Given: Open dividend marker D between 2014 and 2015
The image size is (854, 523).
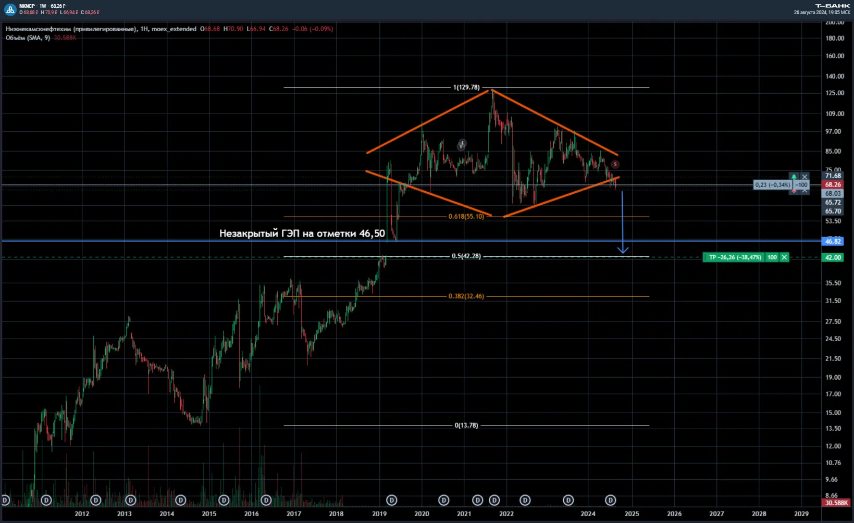Looking at the screenshot, I should (181, 500).
